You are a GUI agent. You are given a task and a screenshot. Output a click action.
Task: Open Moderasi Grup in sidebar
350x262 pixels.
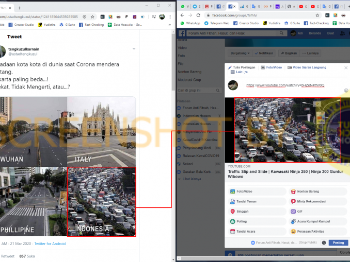pos(189,80)
